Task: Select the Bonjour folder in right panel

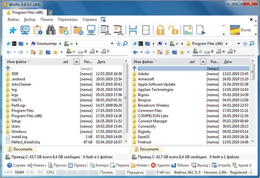Action: click(x=145, y=100)
